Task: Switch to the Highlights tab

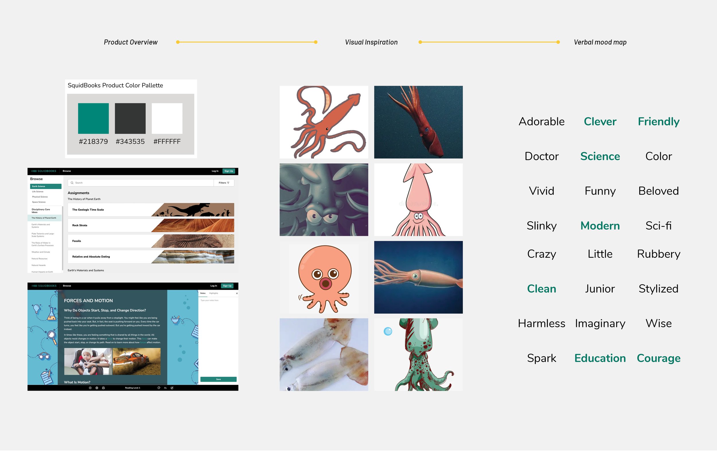Action: (213, 294)
